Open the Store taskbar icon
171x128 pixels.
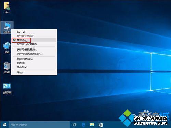101,125
